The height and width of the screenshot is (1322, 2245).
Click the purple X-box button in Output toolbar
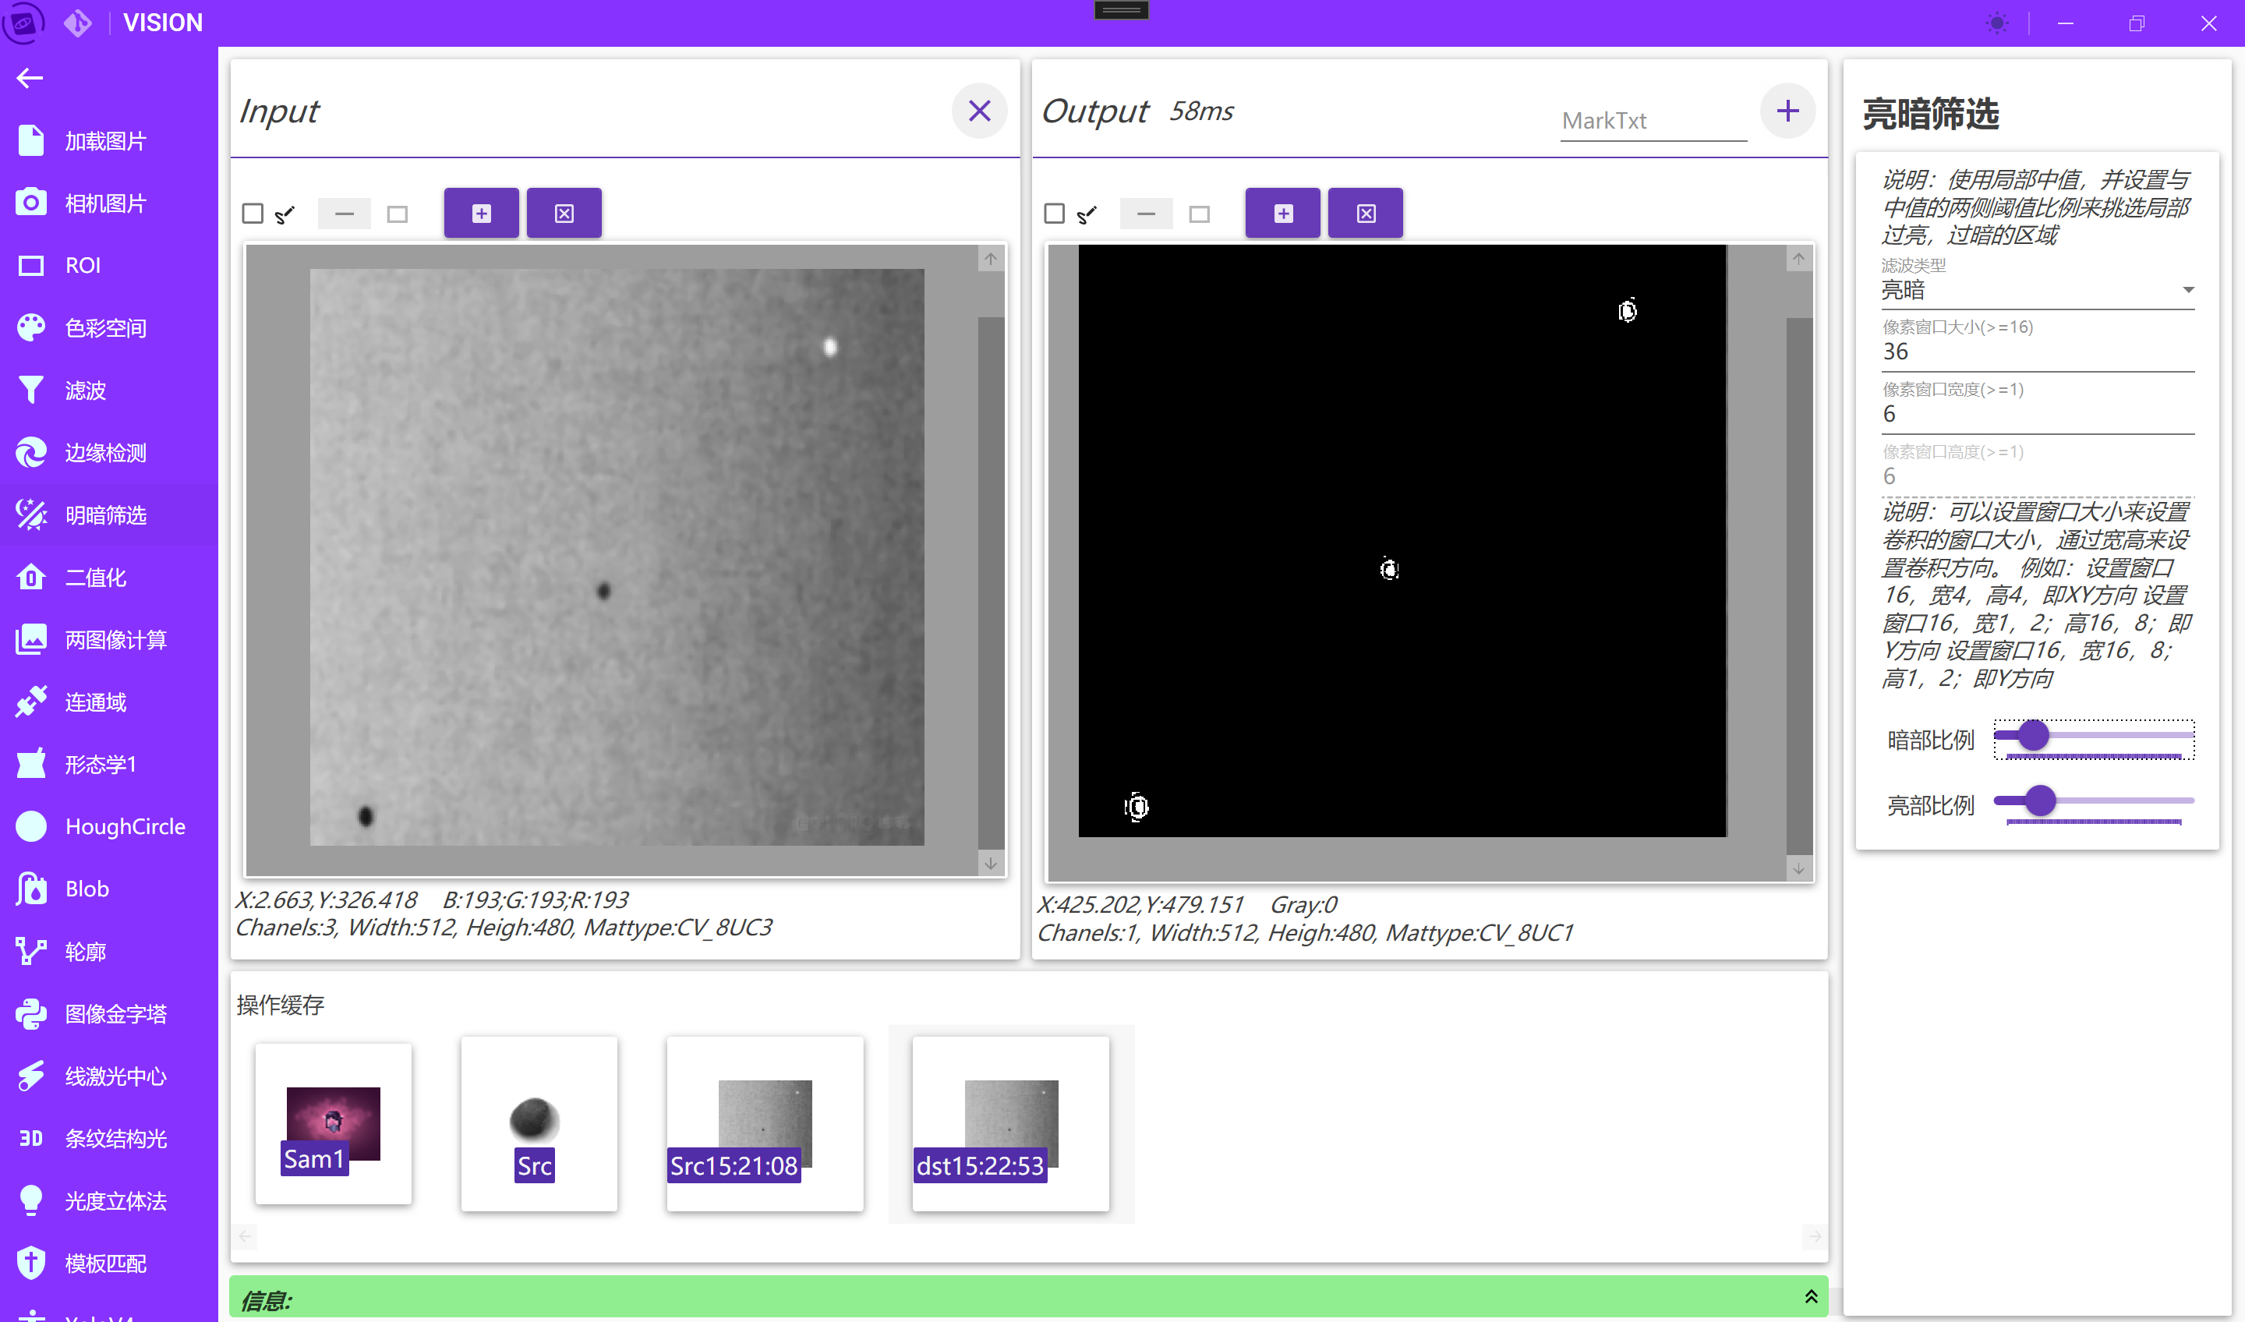coord(1365,214)
